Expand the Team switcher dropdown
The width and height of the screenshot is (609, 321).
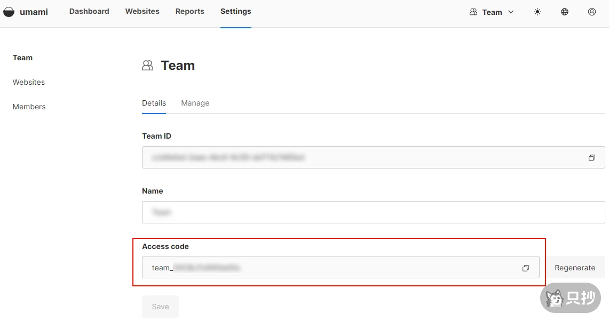[x=492, y=12]
